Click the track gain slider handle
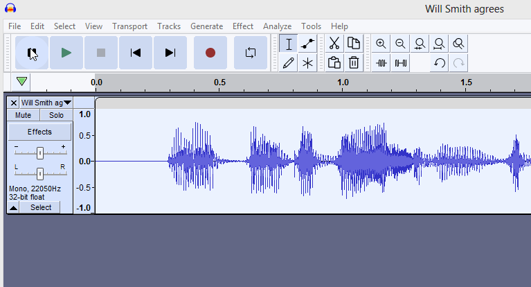This screenshot has width=531, height=287. (40, 153)
